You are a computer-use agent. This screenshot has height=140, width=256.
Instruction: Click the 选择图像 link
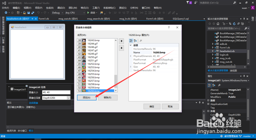(x=34, y=103)
